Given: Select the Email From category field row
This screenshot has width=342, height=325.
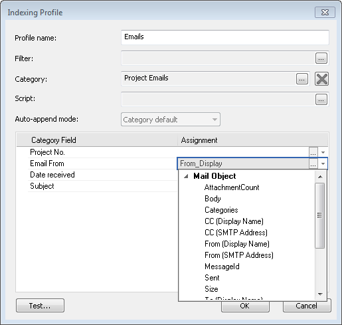Looking at the screenshot, I should (x=102, y=163).
